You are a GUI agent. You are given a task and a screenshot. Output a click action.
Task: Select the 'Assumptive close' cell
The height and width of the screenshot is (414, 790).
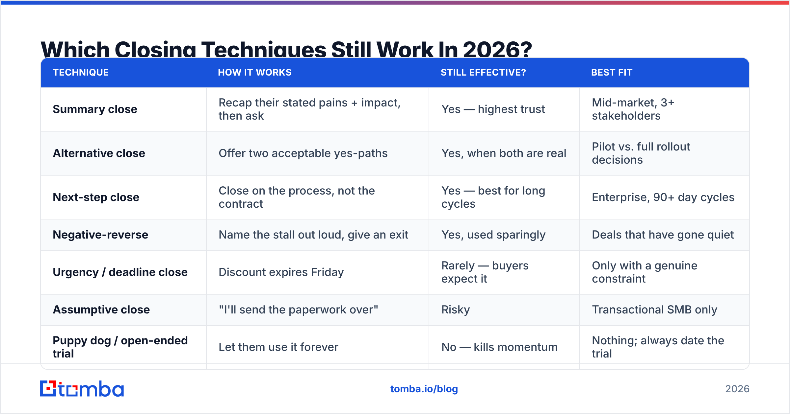coord(123,310)
